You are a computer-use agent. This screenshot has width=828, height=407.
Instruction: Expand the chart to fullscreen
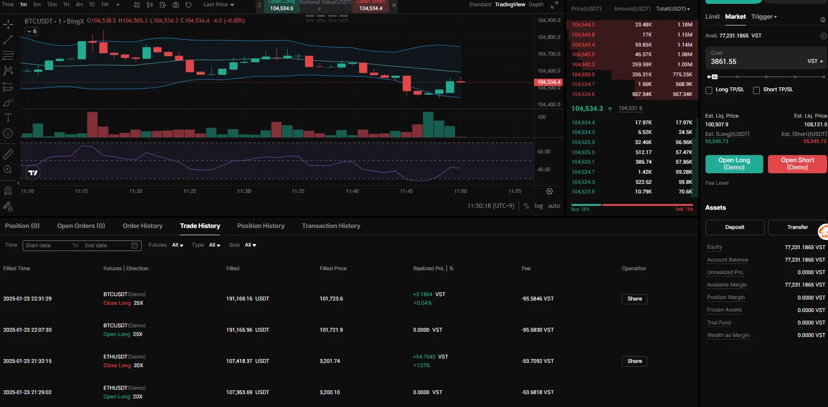tap(554, 5)
